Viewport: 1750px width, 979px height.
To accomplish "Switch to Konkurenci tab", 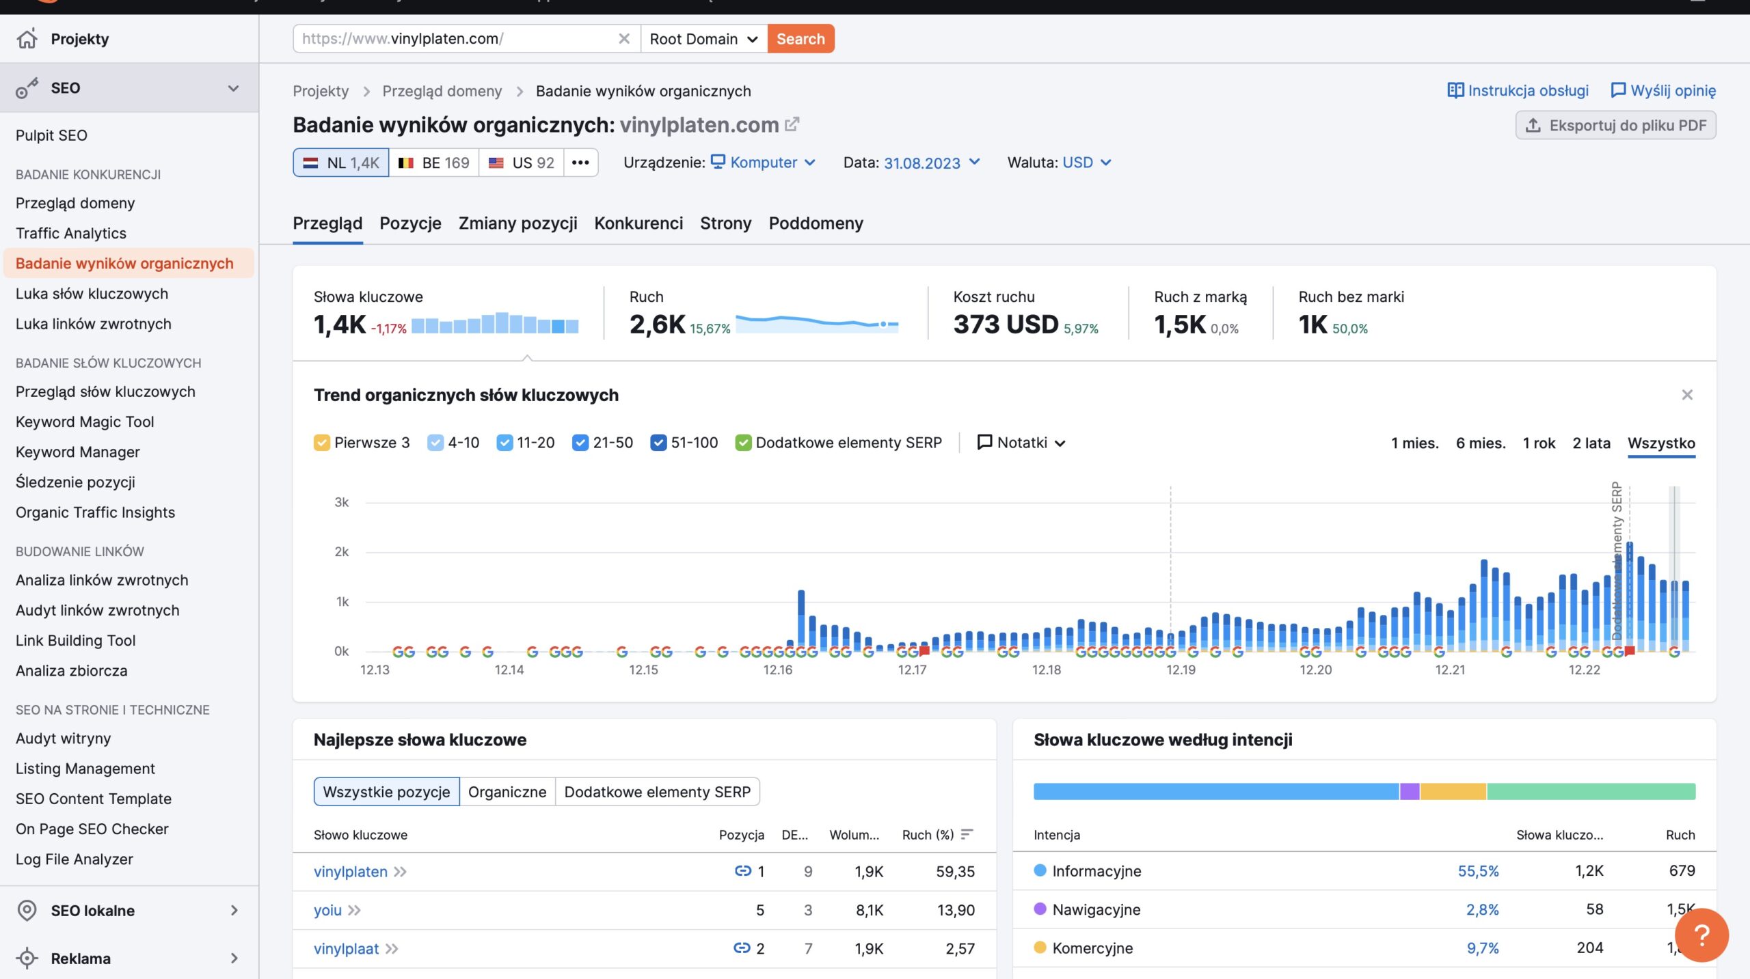I will tap(638, 223).
